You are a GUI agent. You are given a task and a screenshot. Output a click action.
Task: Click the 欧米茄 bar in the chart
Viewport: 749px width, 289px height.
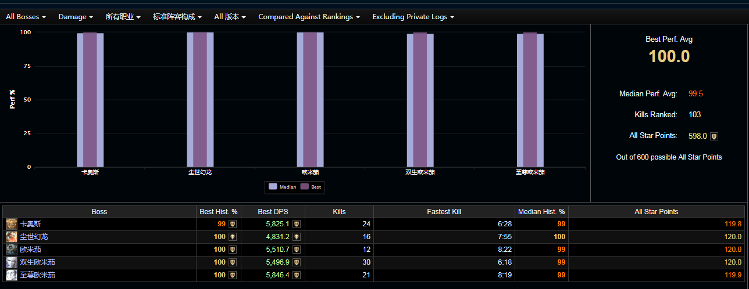tap(310, 99)
